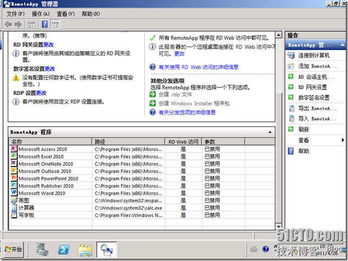
Task: Click 更改 link after 可见。
Action: [x=179, y=54]
